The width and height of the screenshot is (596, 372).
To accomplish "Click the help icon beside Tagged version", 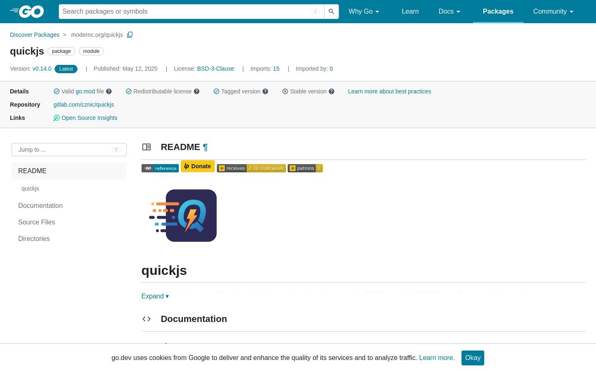I will [265, 91].
